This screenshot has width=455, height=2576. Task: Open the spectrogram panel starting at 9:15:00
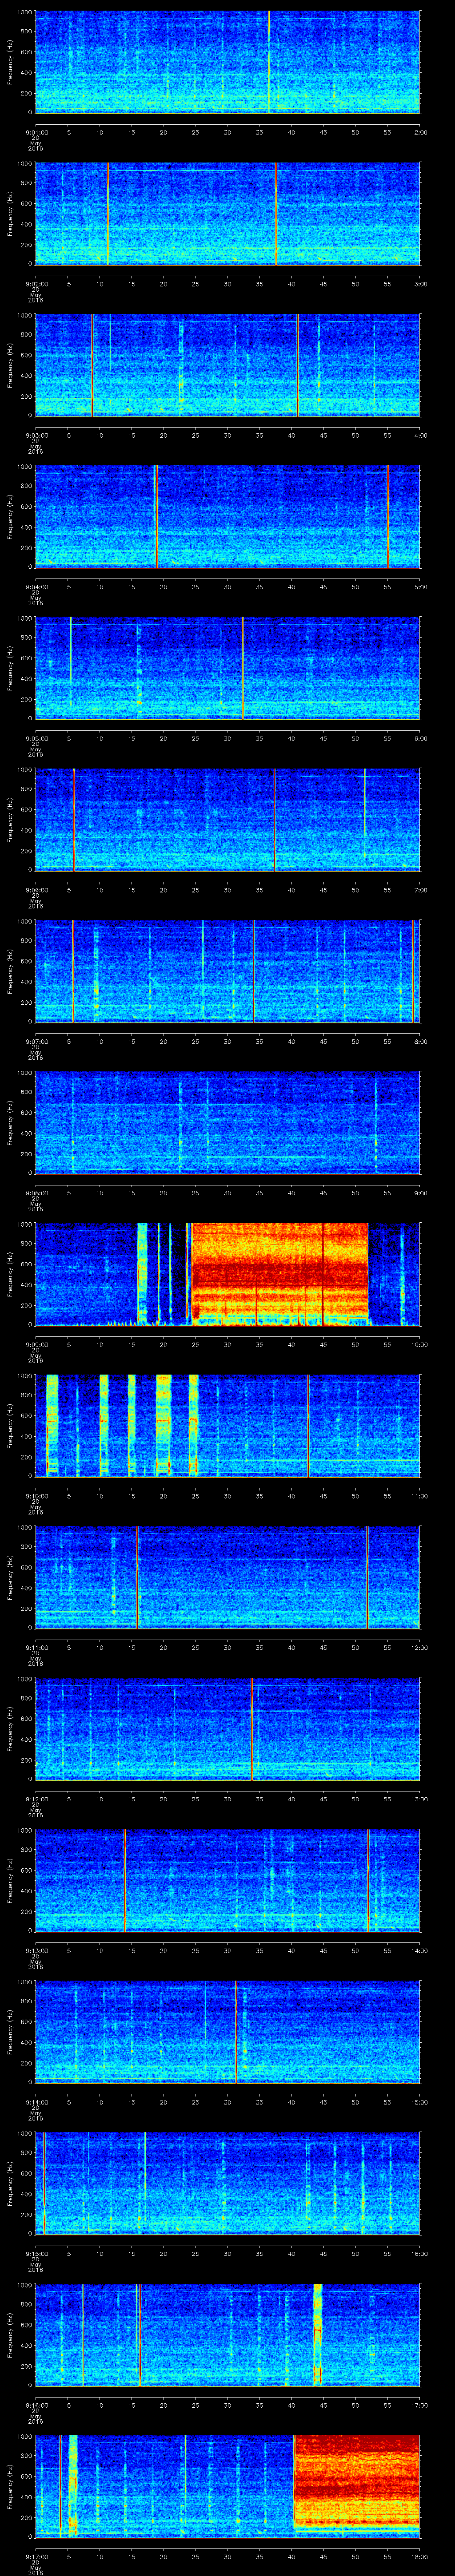tap(228, 2183)
